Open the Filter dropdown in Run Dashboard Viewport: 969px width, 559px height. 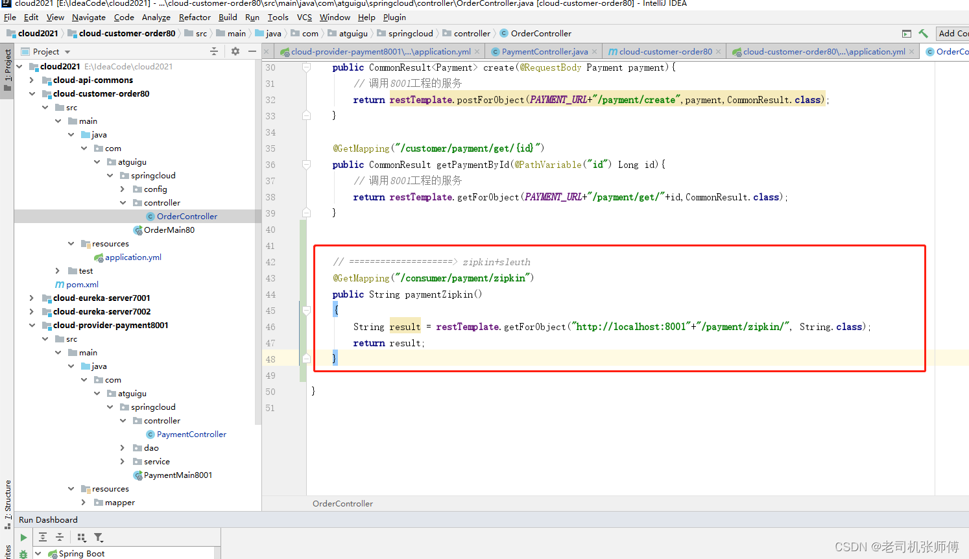click(x=99, y=537)
